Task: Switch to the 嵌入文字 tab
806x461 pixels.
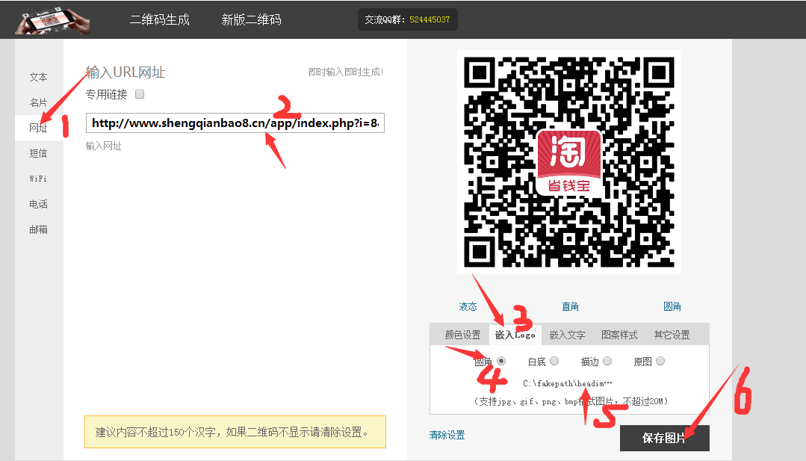Action: 567,335
